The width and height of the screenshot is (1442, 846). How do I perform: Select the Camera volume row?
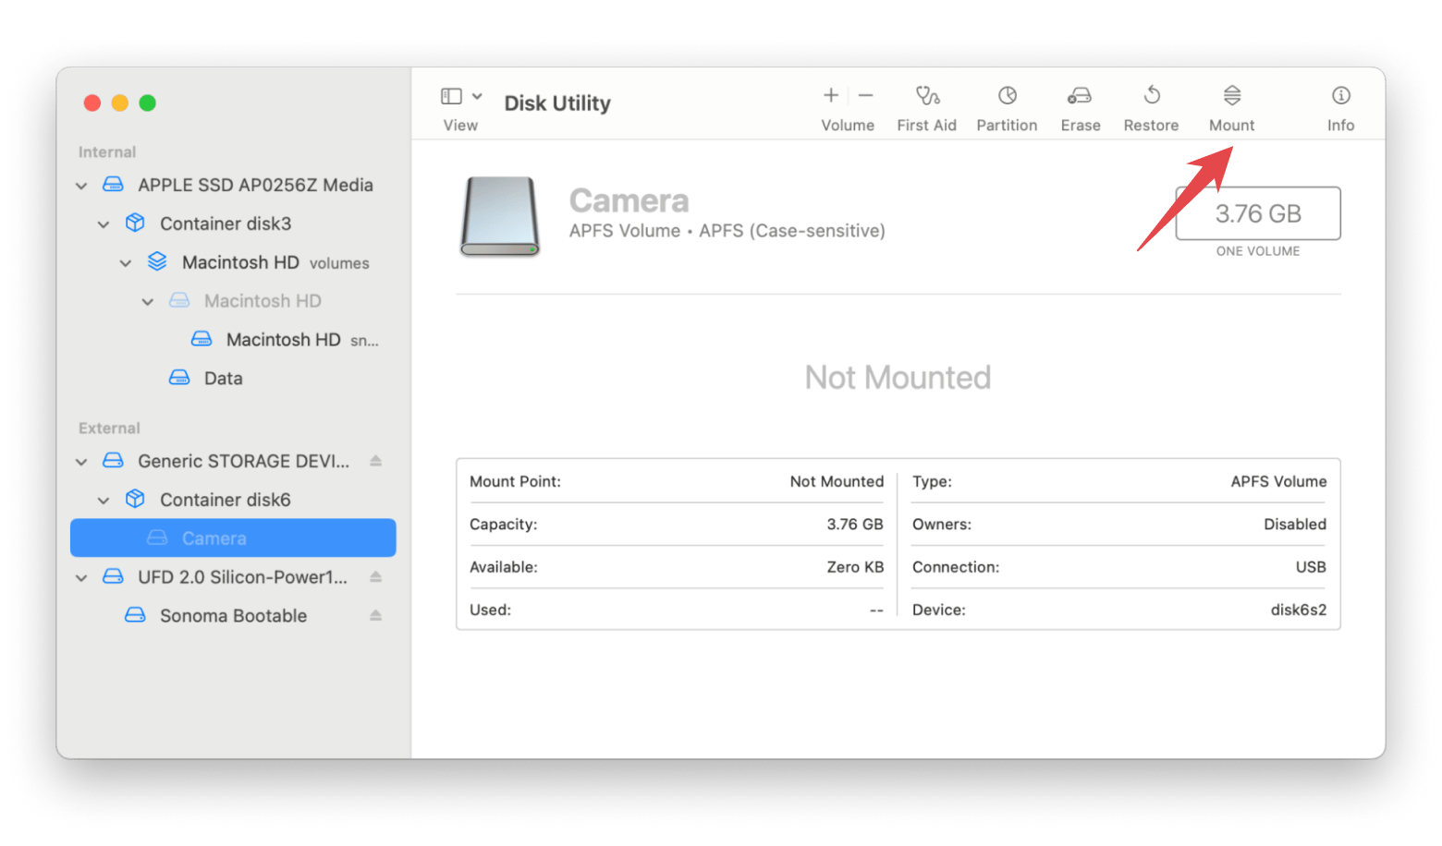(x=233, y=538)
